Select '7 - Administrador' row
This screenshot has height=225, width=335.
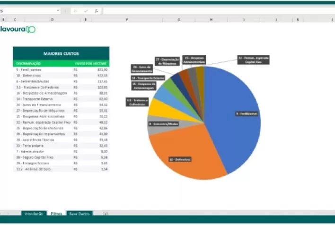61,151
